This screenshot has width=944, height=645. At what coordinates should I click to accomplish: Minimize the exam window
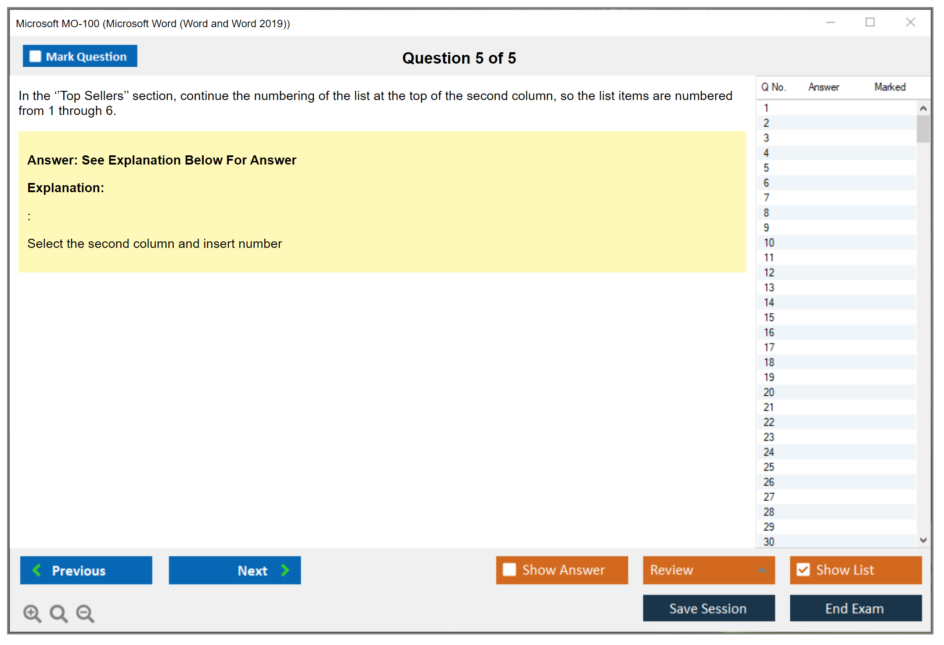tap(830, 22)
